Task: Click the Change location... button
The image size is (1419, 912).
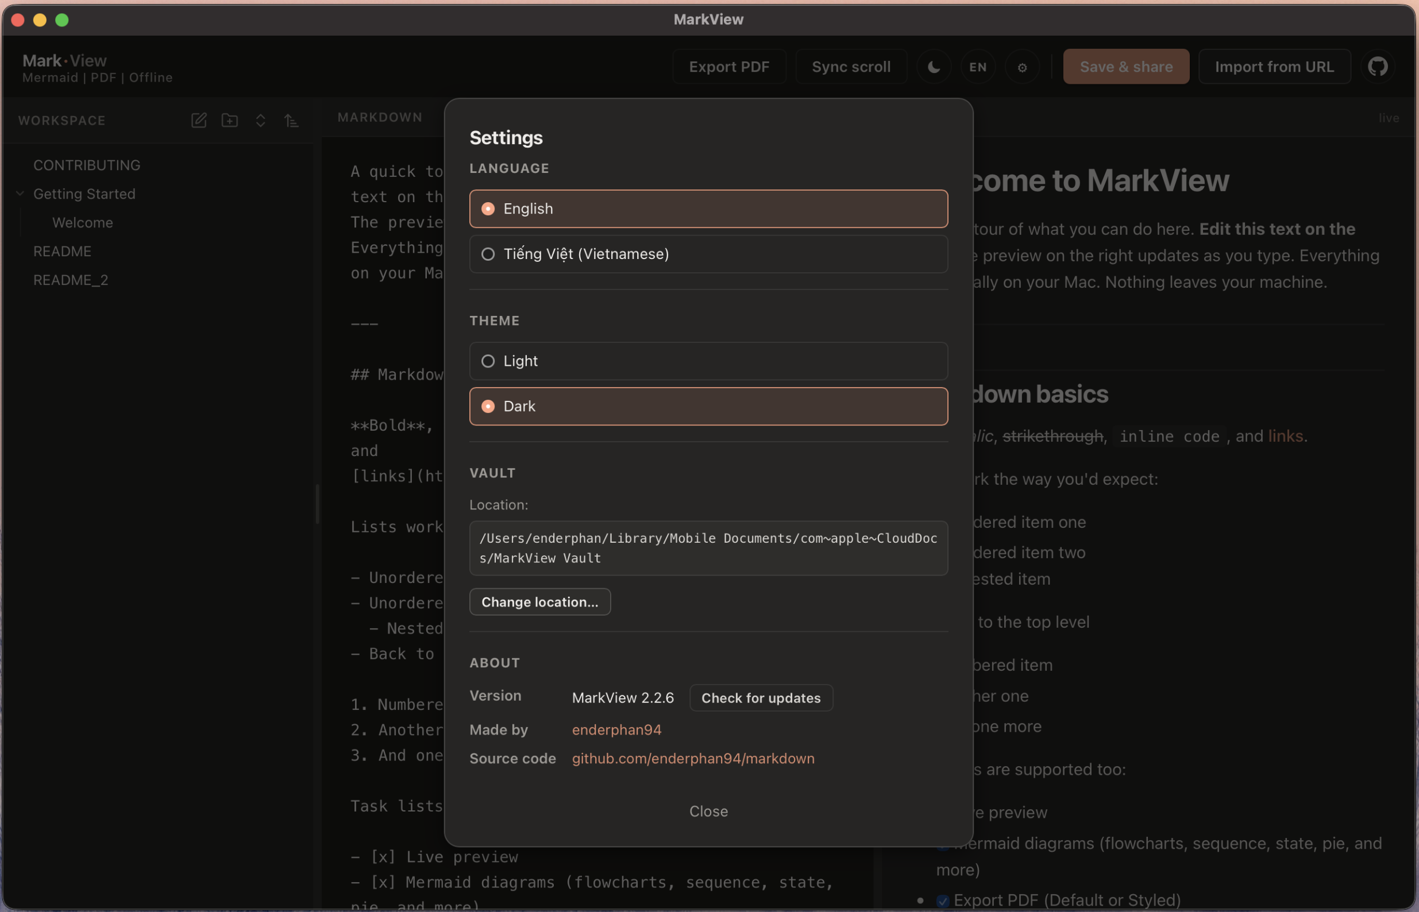Action: tap(539, 602)
